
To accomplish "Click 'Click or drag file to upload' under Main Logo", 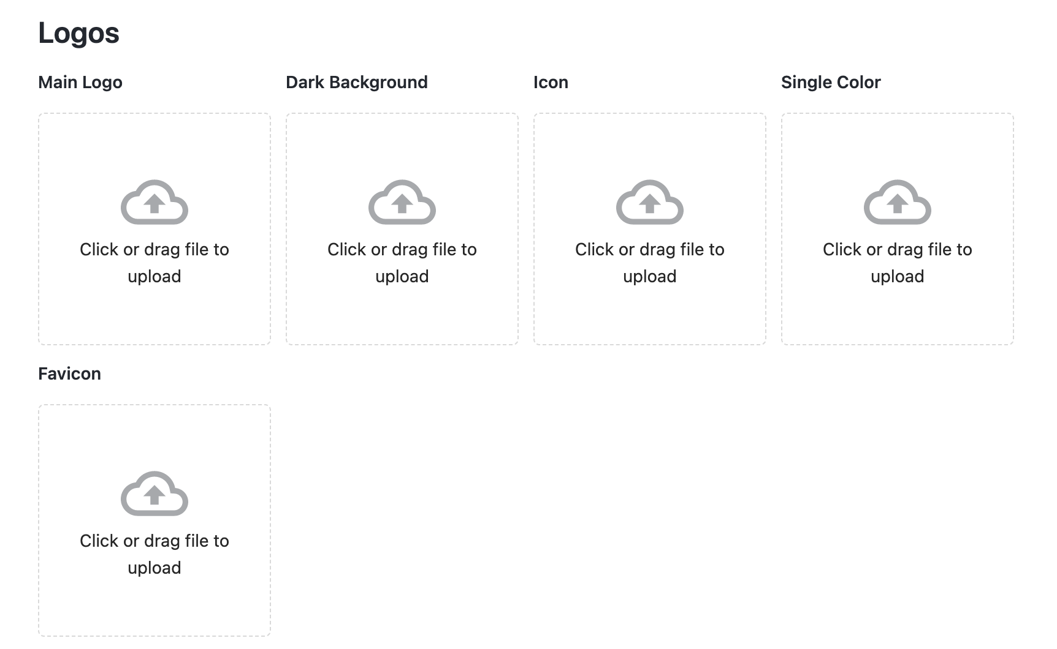I will coord(155,262).
